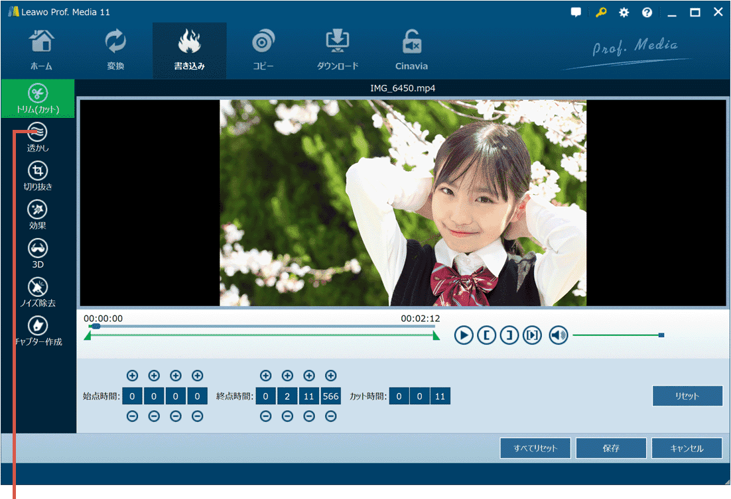This screenshot has height=499, width=731.
Task: Go to the Download (ダウンロード) tab
Action: click(337, 50)
